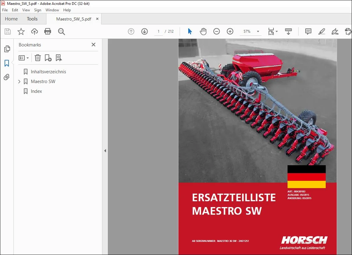This screenshot has width=352, height=255.
Task: Click the Save file icon
Action: pyautogui.click(x=8, y=31)
